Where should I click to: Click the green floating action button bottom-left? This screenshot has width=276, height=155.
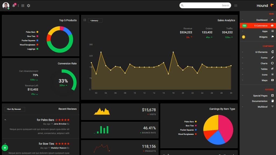(5, 148)
